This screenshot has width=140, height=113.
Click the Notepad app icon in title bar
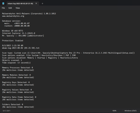tap(3, 3)
